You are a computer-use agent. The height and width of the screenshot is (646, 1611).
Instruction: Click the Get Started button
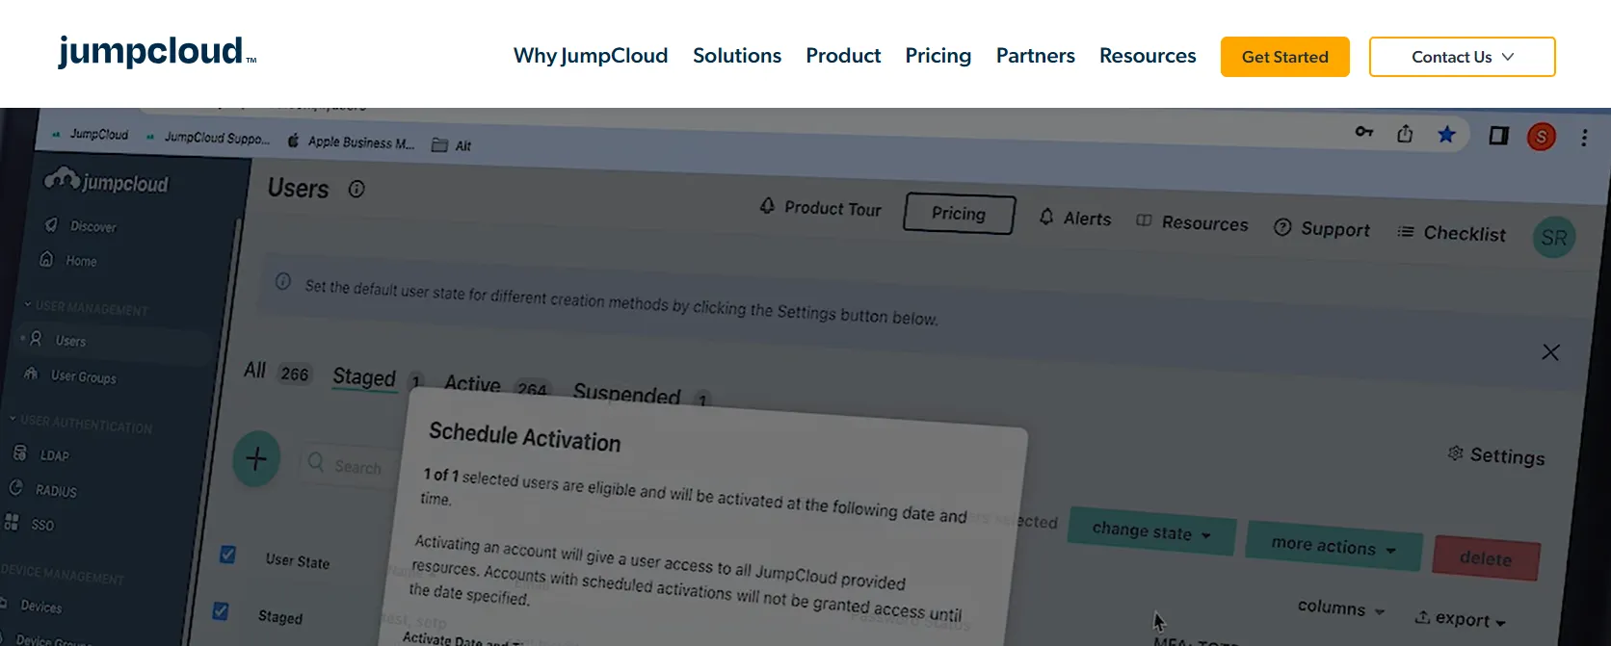1284,57
